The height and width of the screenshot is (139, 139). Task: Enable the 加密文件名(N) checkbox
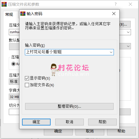click(x=27, y=85)
